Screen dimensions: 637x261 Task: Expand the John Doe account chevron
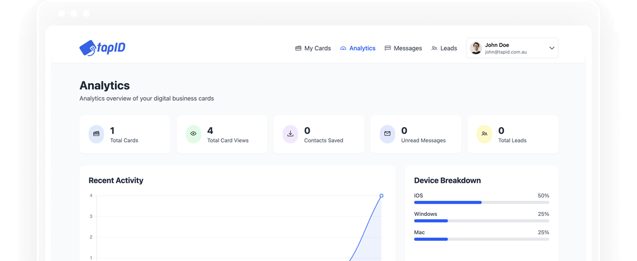coord(552,48)
